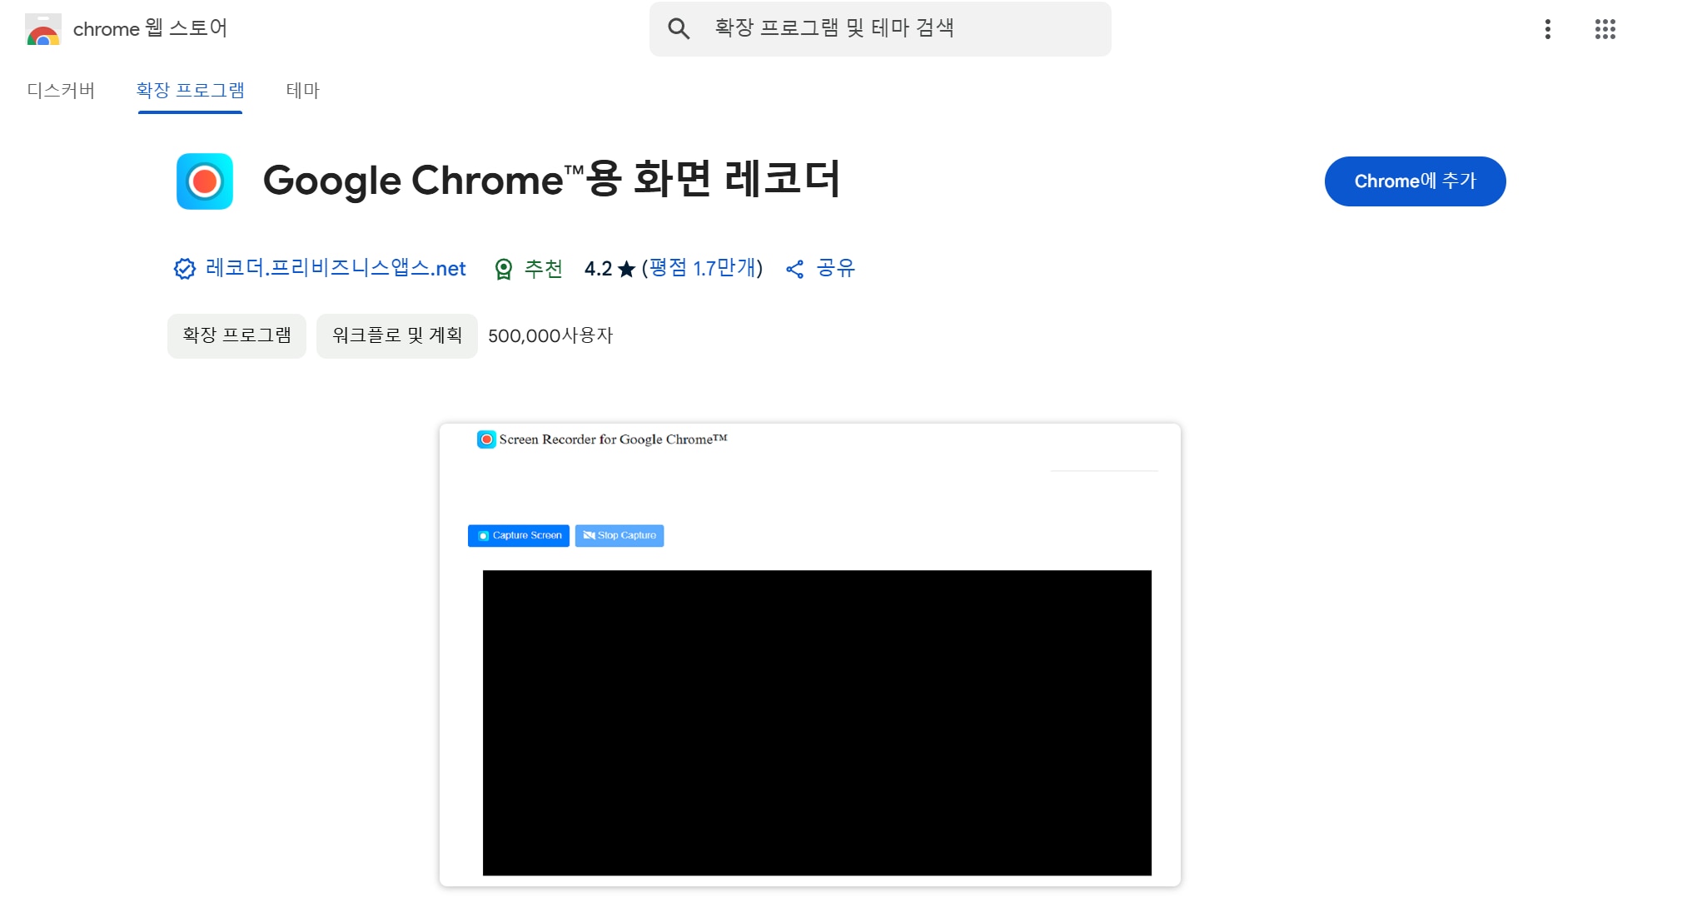1697x908 pixels.
Task: Open the Google apps grid launcher
Action: point(1605,29)
